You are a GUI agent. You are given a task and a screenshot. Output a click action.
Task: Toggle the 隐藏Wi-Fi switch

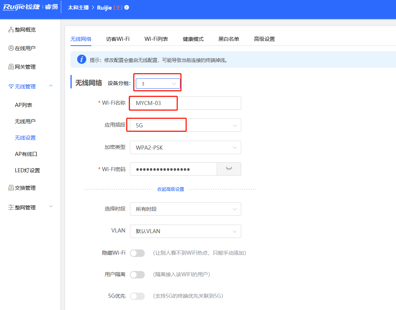(x=137, y=253)
